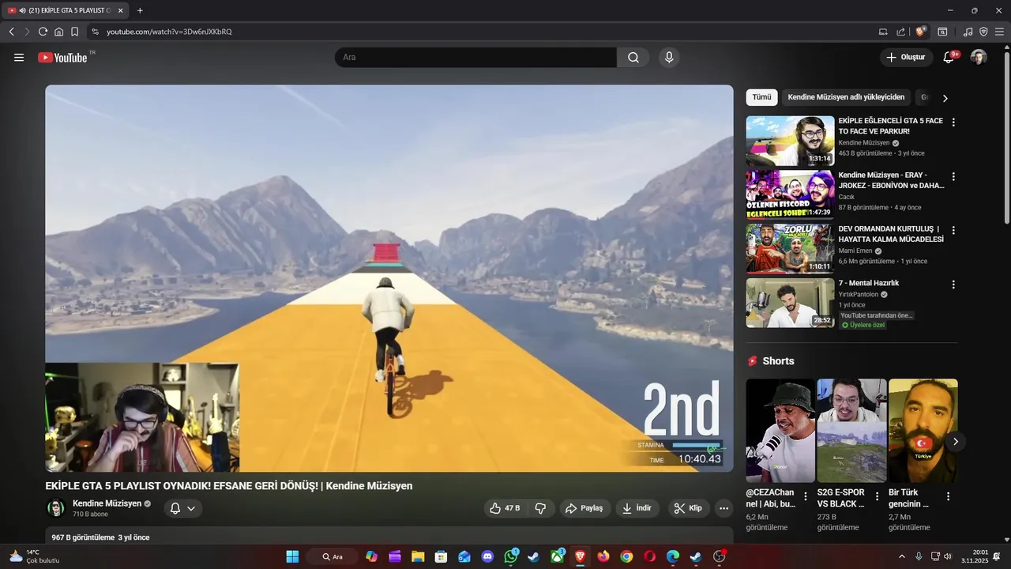Open a new browser tab

[x=140, y=10]
